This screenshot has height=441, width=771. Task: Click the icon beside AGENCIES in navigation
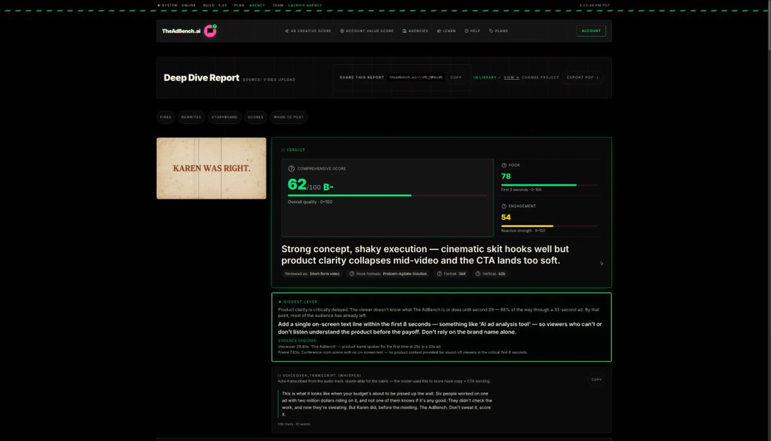404,31
